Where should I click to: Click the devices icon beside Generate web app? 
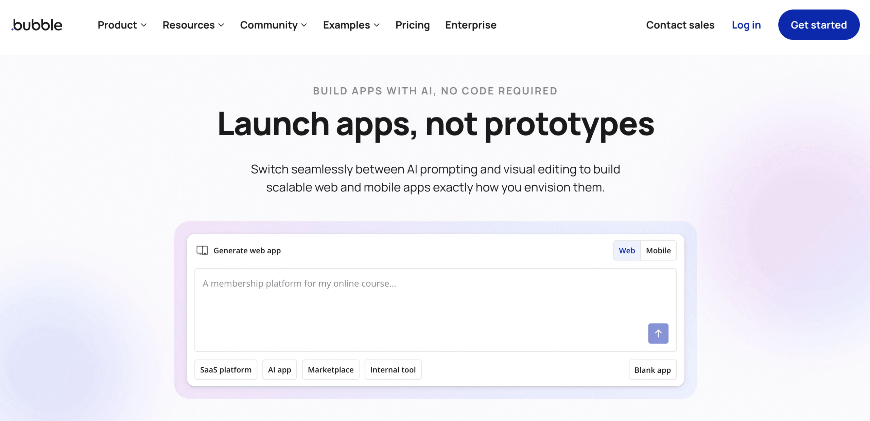point(202,251)
